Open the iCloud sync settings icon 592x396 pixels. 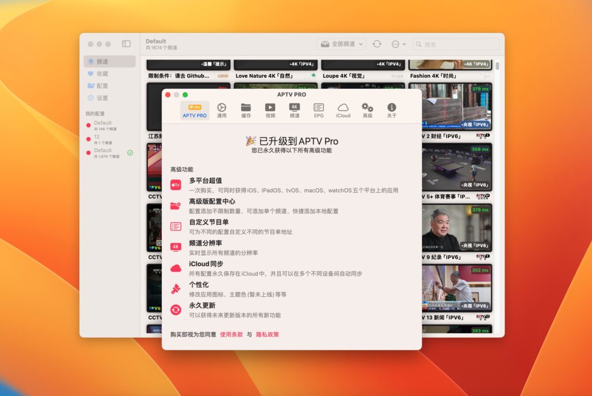pos(342,110)
